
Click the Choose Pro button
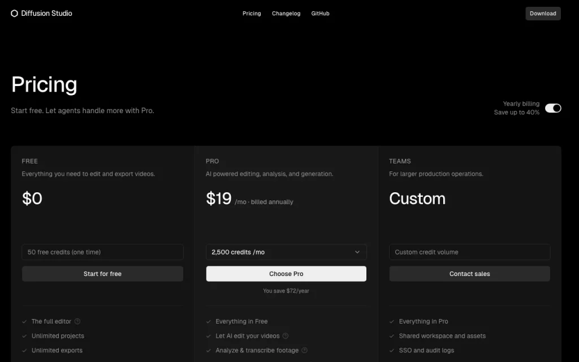[x=286, y=274]
